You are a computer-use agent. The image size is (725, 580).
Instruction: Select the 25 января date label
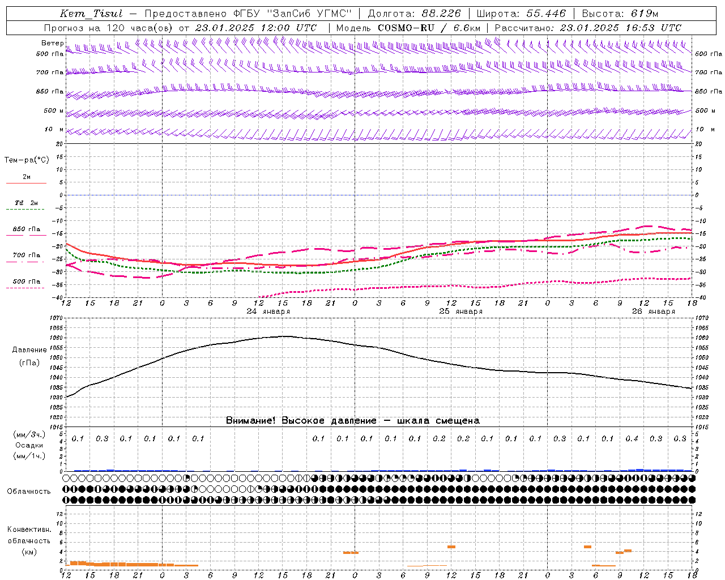point(461,312)
